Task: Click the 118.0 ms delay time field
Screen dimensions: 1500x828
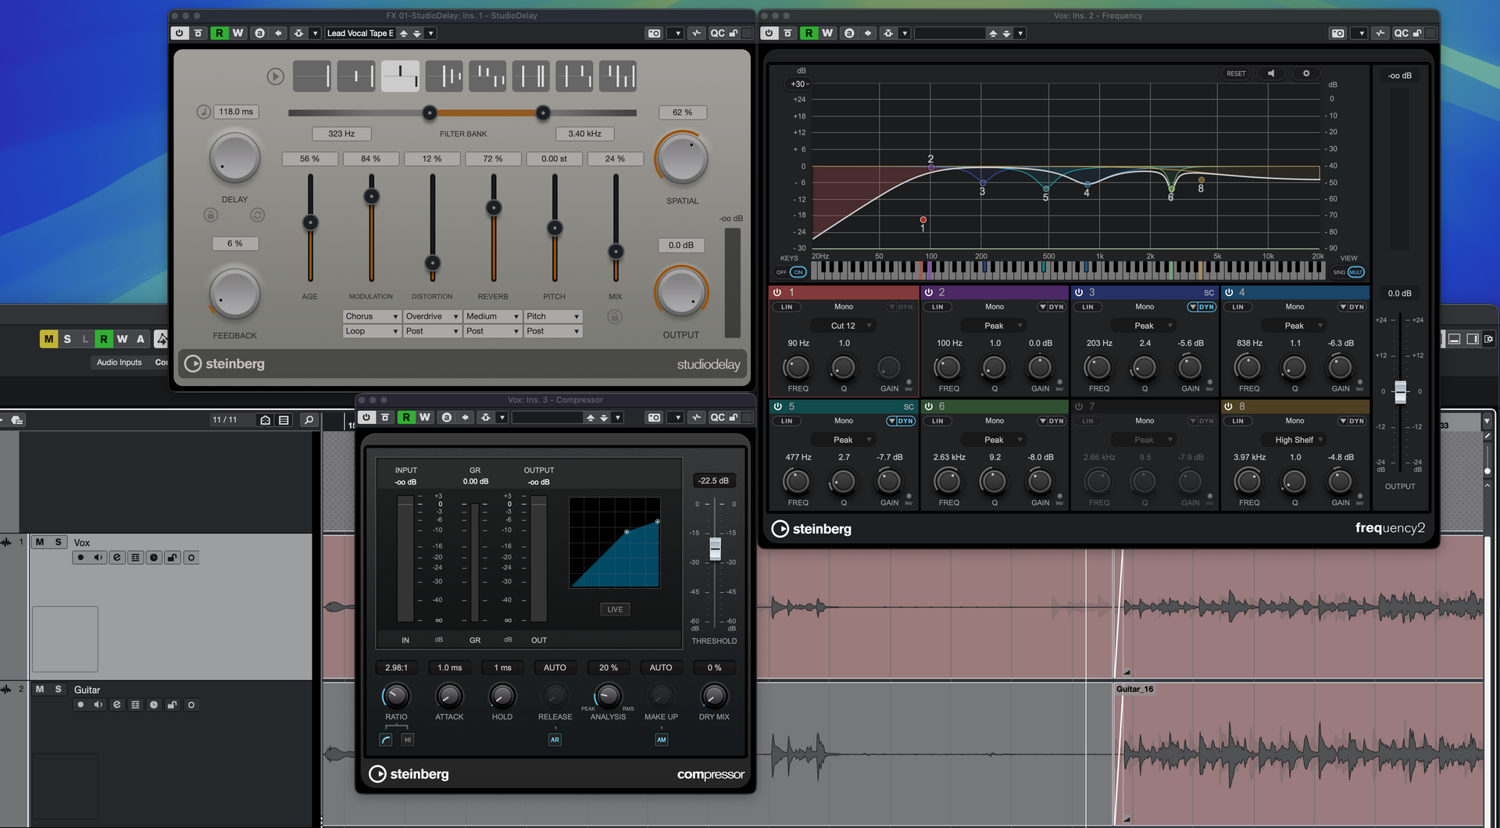Action: click(236, 112)
